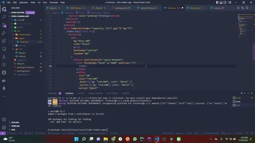Split the editor to the right
The image size is (255, 143).
click(247, 8)
